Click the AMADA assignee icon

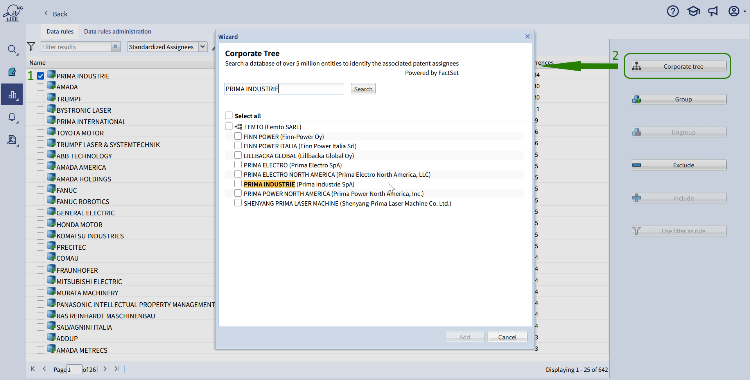(x=51, y=85)
